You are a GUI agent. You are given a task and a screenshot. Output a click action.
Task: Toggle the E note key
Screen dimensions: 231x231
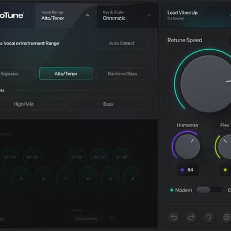[x=43, y=179]
